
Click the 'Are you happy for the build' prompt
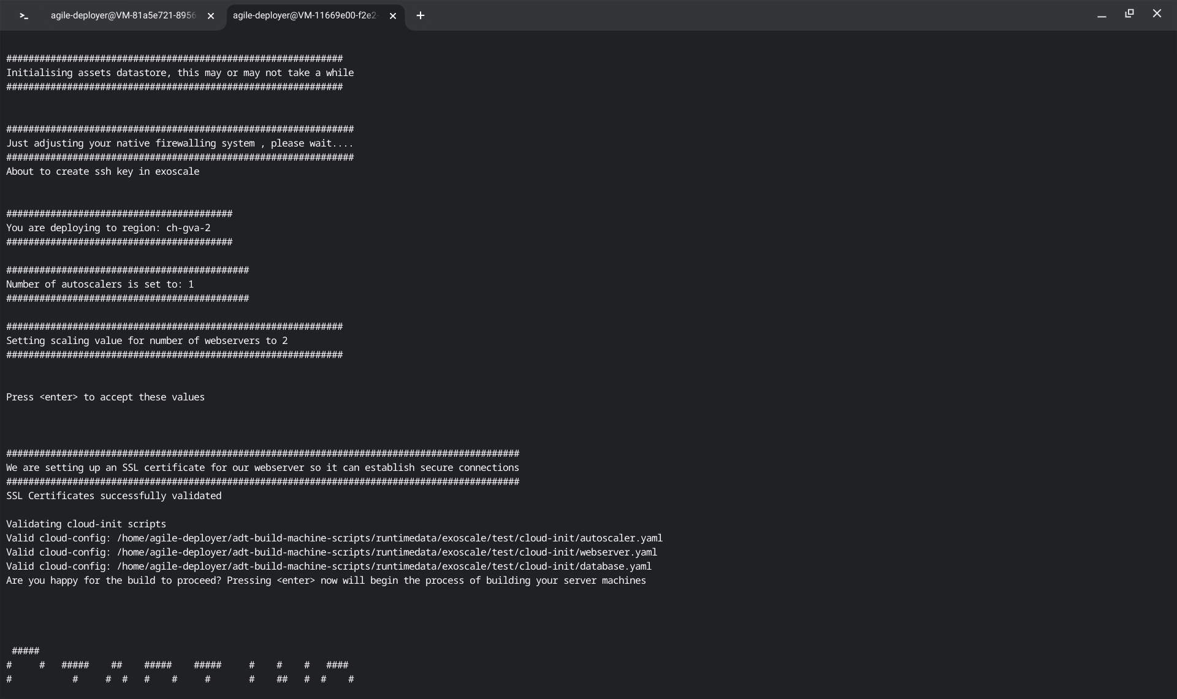pos(326,580)
